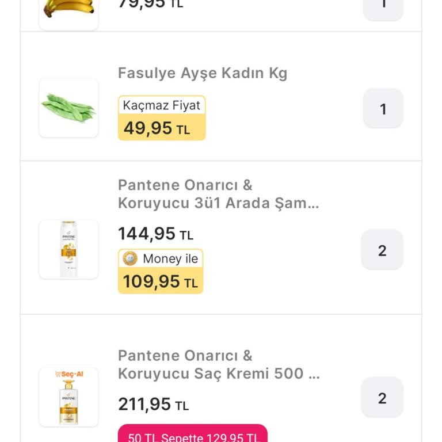This screenshot has height=442, width=442.
Task: Adjust quantity for Pantene Saç Kremi
Action: (382, 398)
